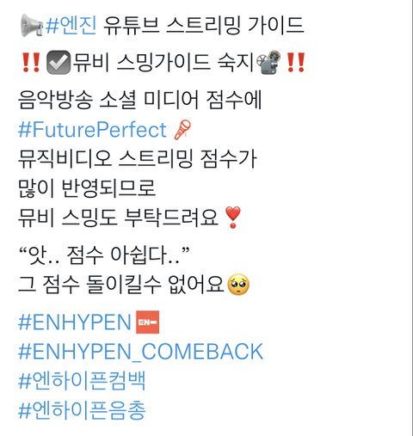Screen dimensions: 413x436
Task: Open the #ENHYPEN hashtag
Action: [x=75, y=322]
